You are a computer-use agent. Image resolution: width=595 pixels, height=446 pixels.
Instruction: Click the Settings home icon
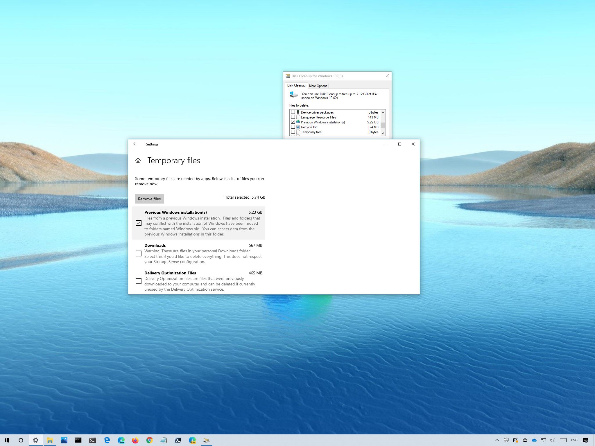[138, 160]
